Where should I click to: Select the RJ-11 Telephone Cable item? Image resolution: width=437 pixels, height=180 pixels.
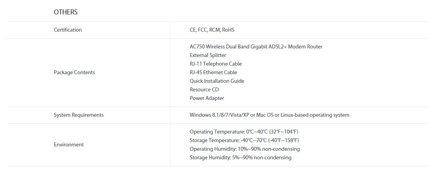pos(216,64)
